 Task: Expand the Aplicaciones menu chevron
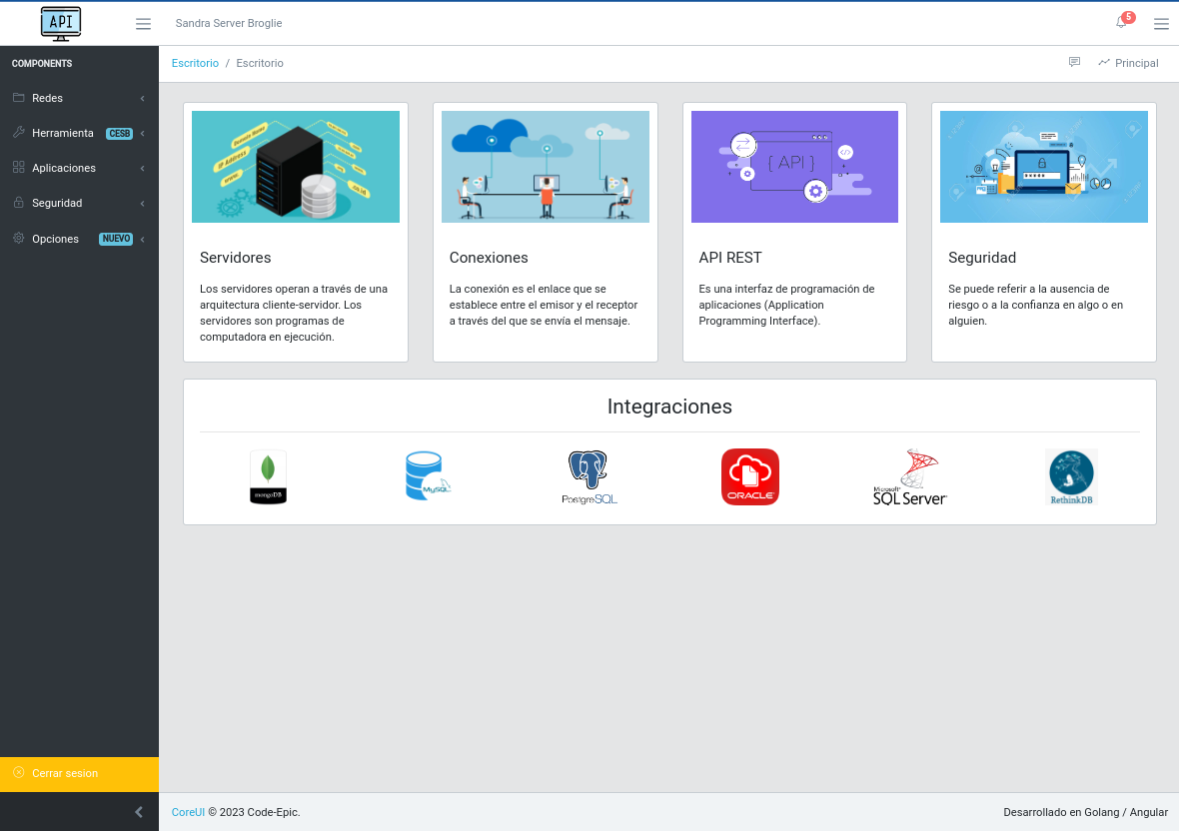tap(142, 169)
